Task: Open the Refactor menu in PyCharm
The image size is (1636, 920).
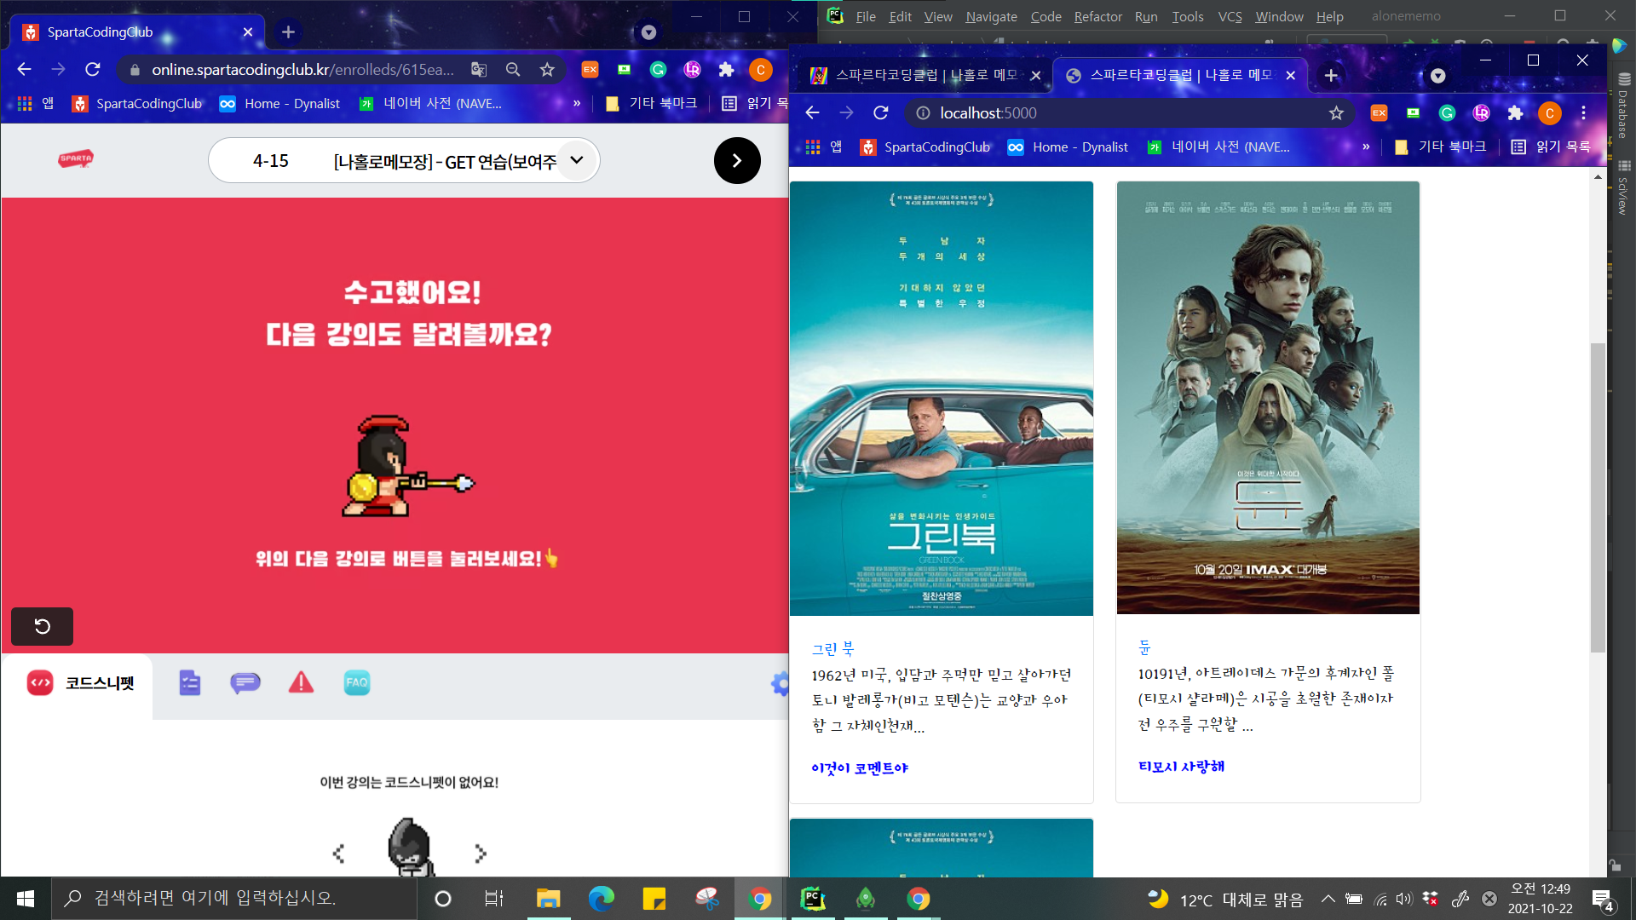Action: tap(1097, 16)
